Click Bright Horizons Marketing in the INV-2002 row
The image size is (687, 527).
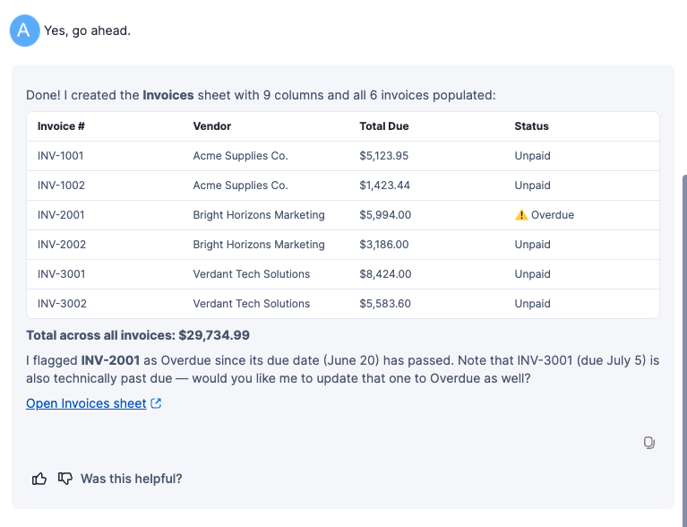[259, 244]
